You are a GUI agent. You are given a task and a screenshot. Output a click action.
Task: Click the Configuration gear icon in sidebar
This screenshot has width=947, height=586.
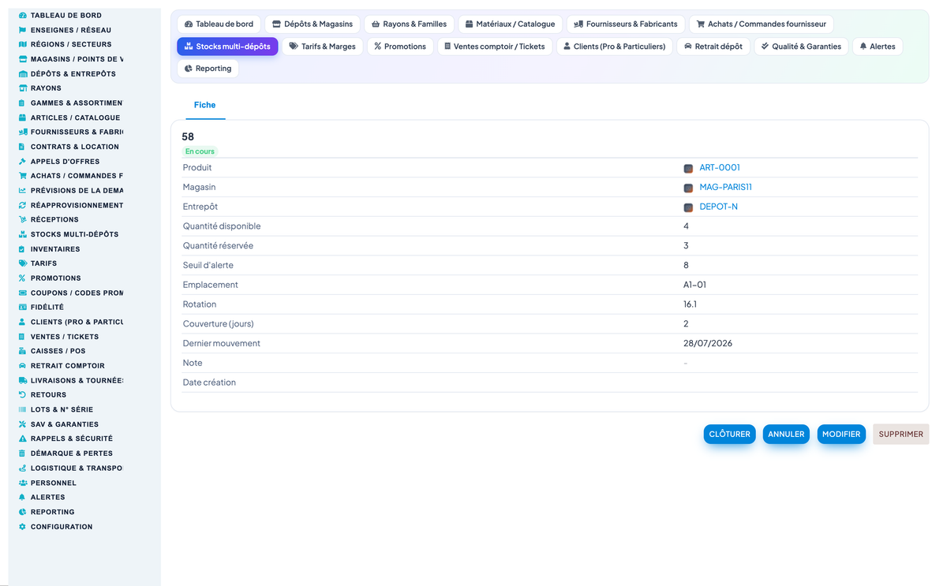[x=22, y=526]
